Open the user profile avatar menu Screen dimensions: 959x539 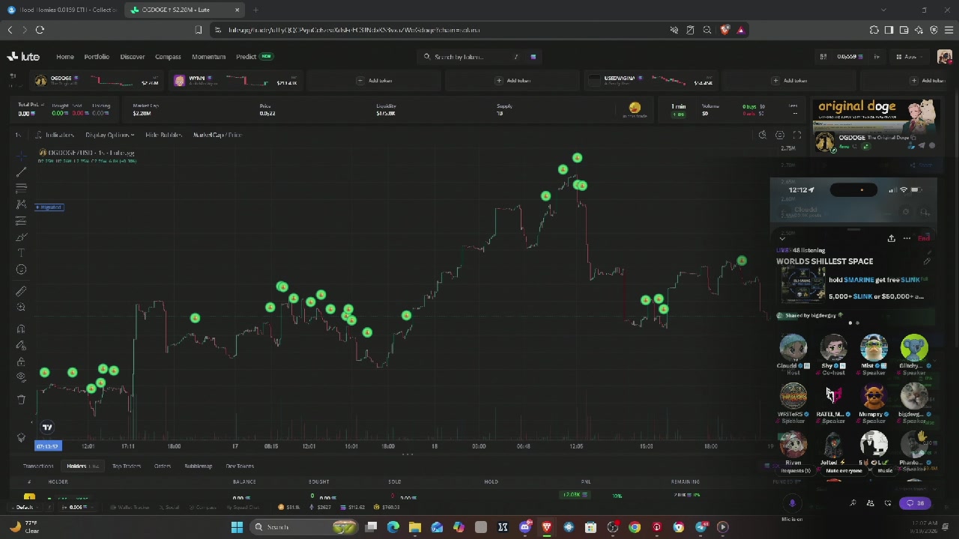point(944,57)
